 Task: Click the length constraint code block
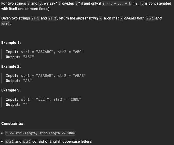(40, 133)
